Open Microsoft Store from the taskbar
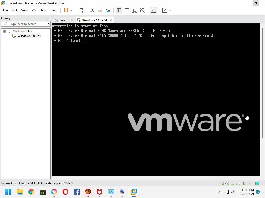This screenshot has width=265, height=198. [43, 192]
